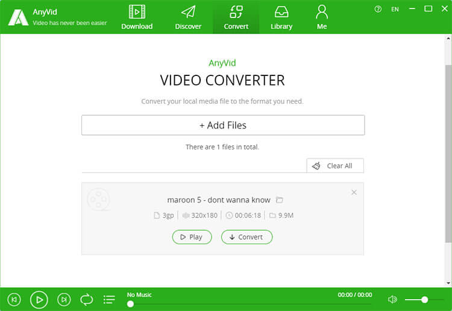This screenshot has width=452, height=311.
Task: Skip to the next track
Action: point(64,300)
